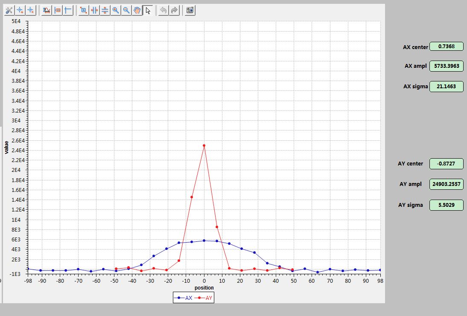Click the zoom out magnifier

point(126,10)
